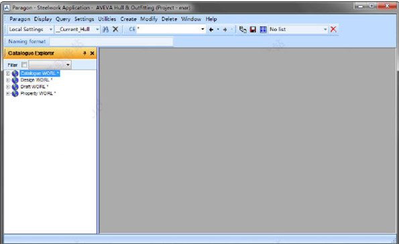
Task: Select Draft WORL in the tree
Action: click(x=34, y=86)
